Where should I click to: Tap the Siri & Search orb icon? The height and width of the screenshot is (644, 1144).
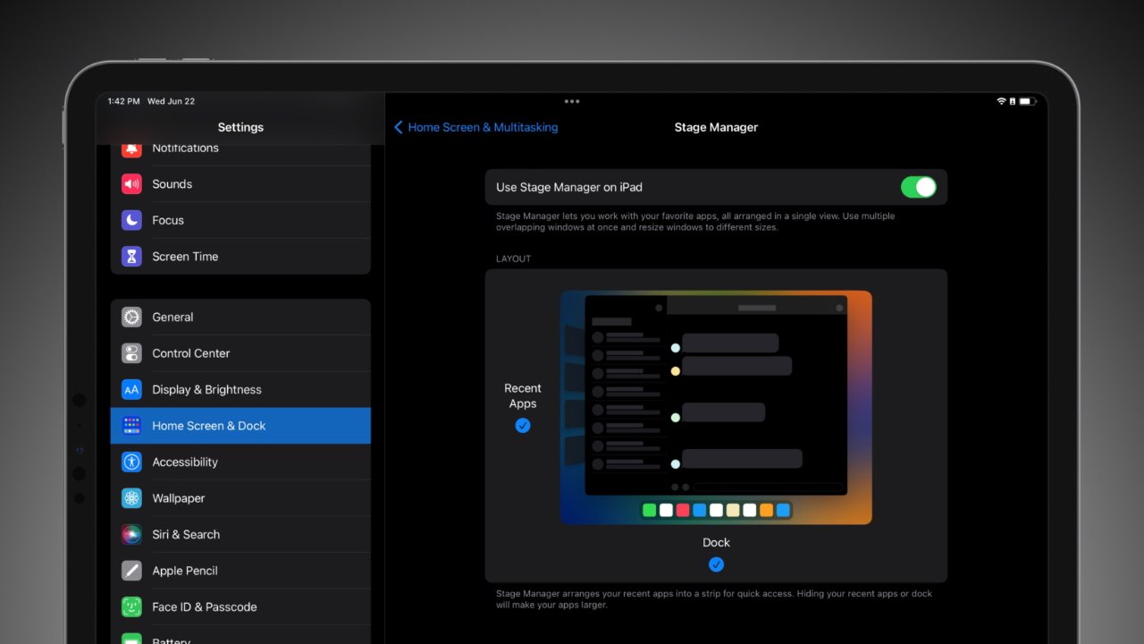131,535
